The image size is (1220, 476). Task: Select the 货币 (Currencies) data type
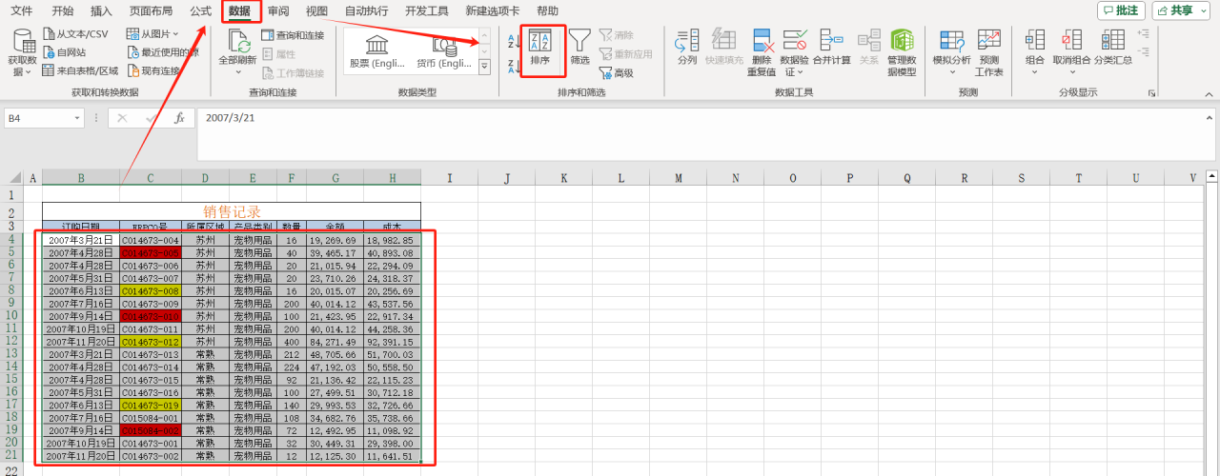tap(444, 50)
